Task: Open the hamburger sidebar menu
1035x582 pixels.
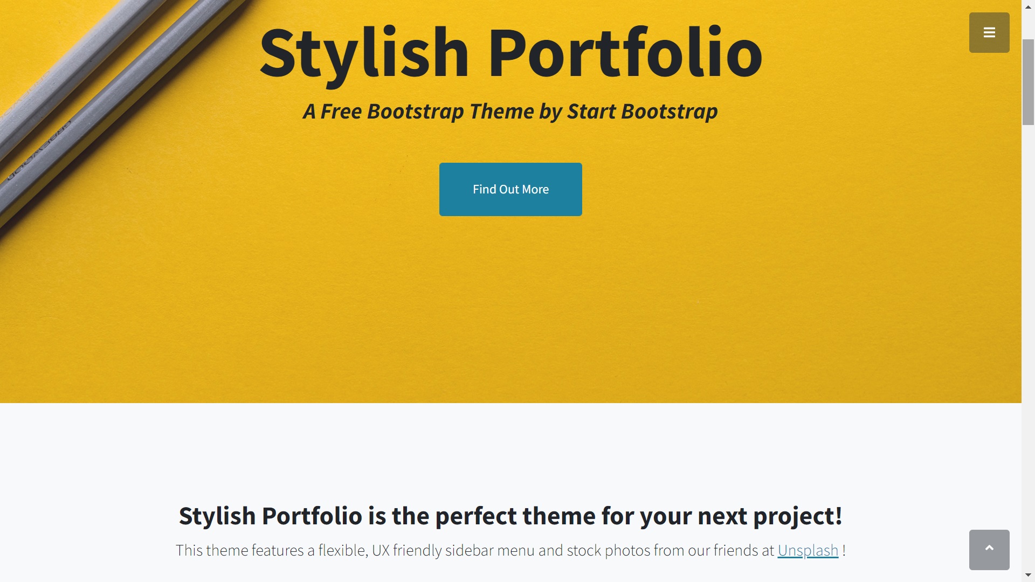Action: click(x=989, y=32)
